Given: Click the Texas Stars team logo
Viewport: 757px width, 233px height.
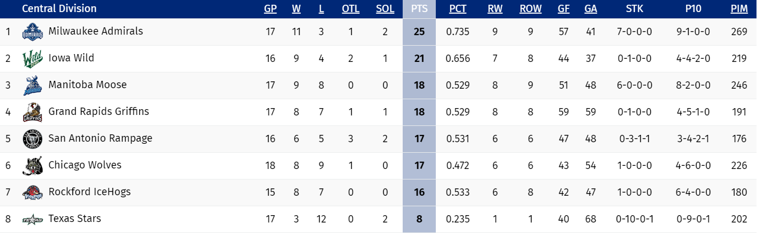Looking at the screenshot, I should coord(32,219).
